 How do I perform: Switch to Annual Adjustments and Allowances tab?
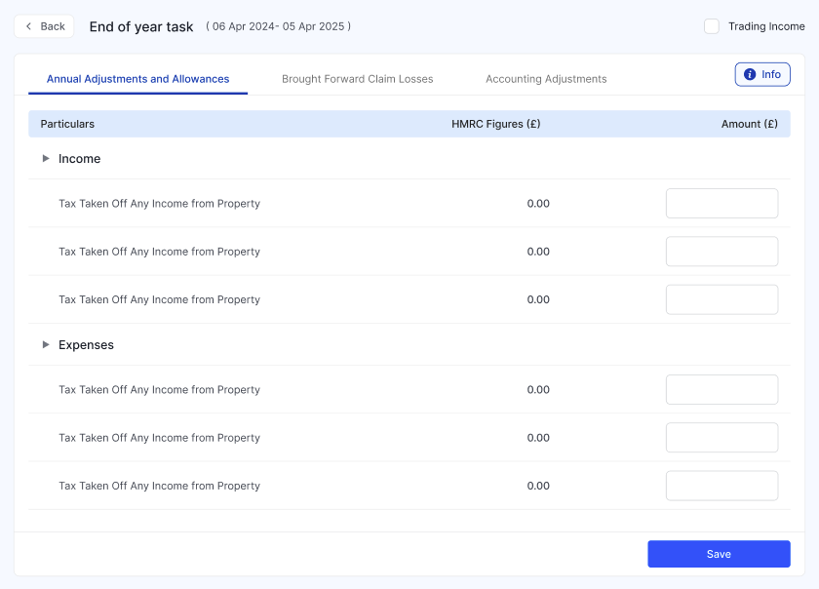click(137, 79)
